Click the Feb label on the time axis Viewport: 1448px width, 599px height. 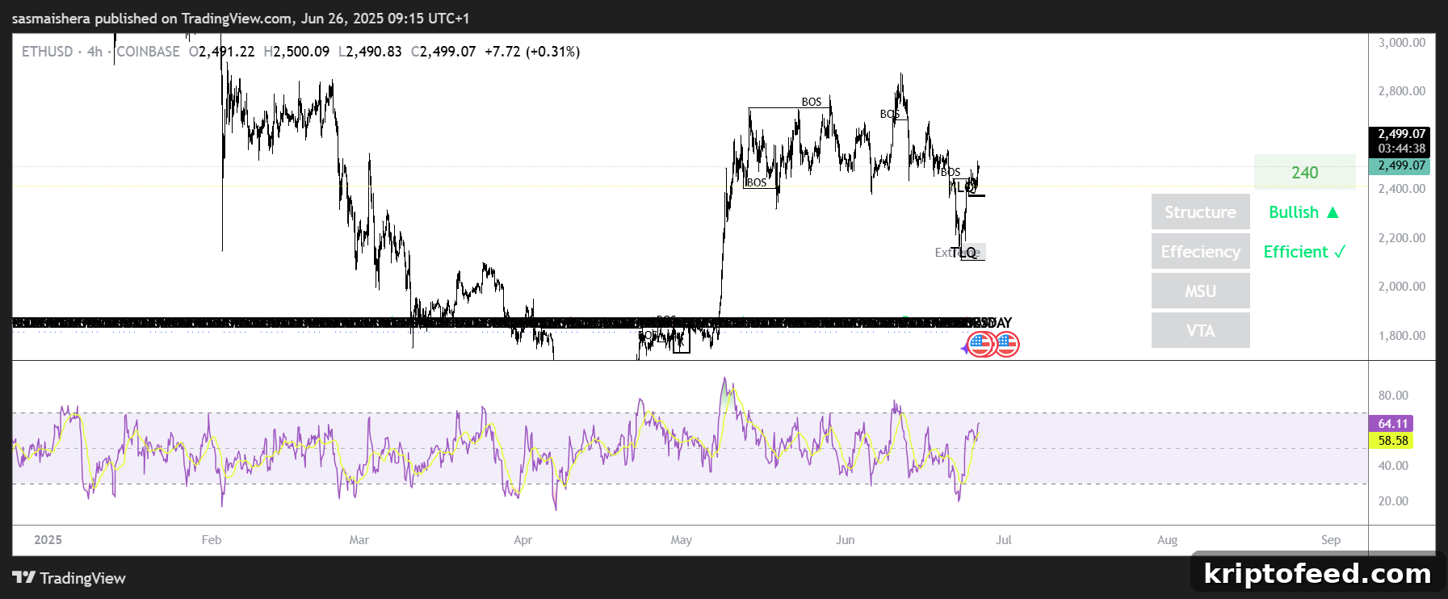coord(212,540)
